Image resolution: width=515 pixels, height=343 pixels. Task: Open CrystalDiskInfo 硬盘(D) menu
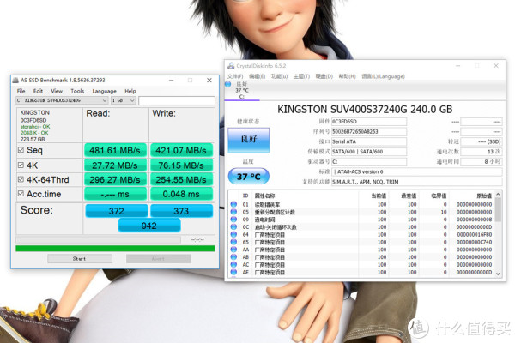click(324, 76)
